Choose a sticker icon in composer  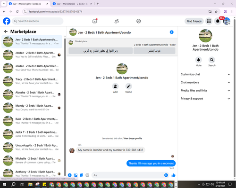[x=81, y=175]
